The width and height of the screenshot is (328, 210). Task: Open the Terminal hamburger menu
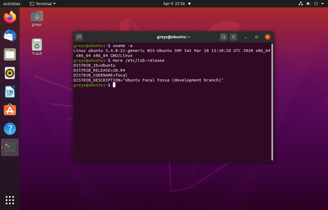tap(233, 37)
